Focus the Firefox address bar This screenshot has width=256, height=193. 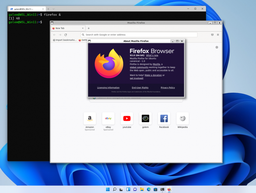point(139,35)
